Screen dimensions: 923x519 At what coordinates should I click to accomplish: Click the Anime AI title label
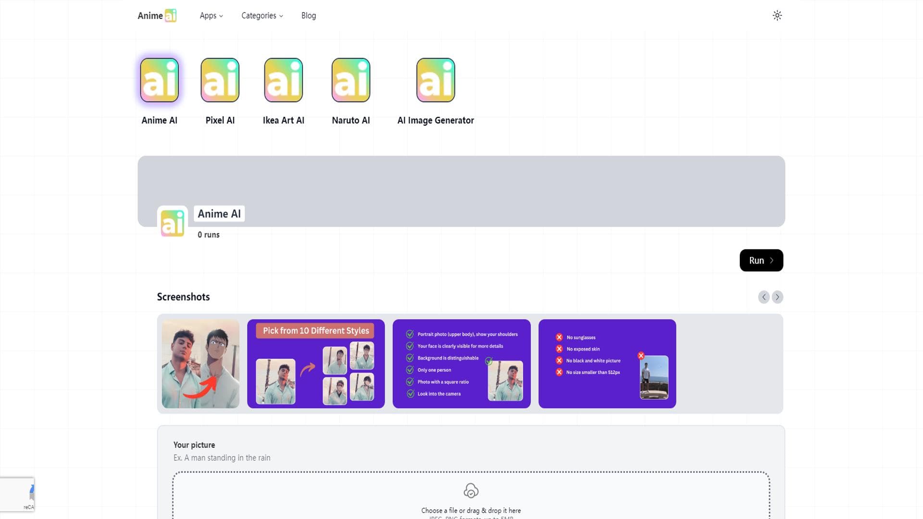pos(219,214)
